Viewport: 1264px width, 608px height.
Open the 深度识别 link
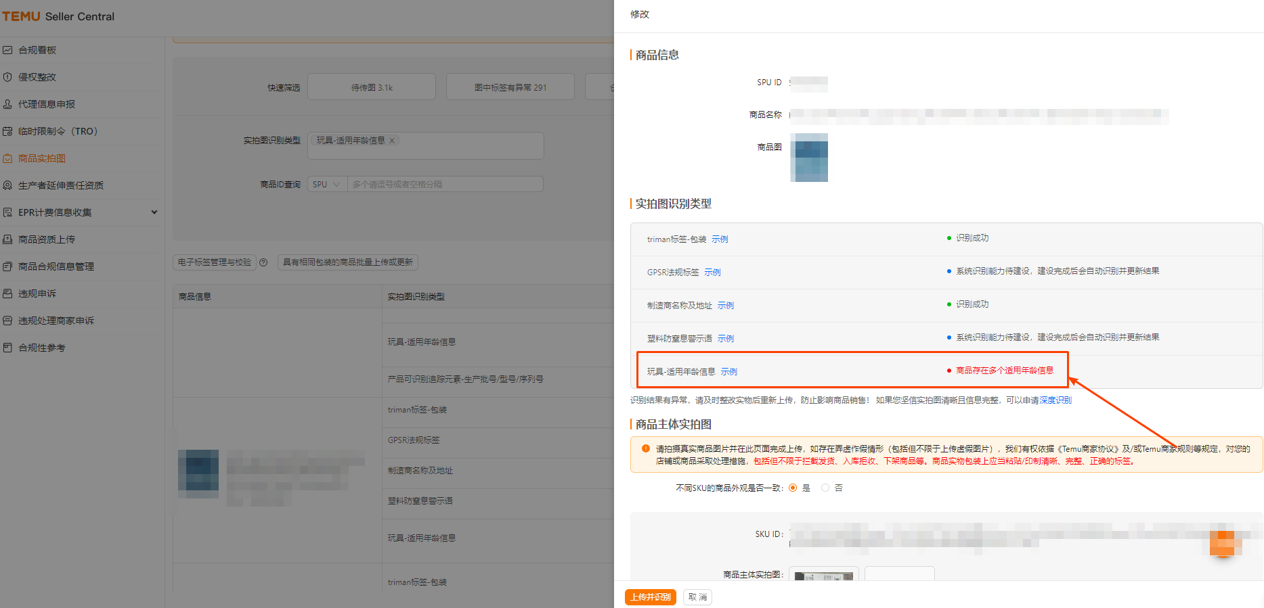click(x=1055, y=400)
